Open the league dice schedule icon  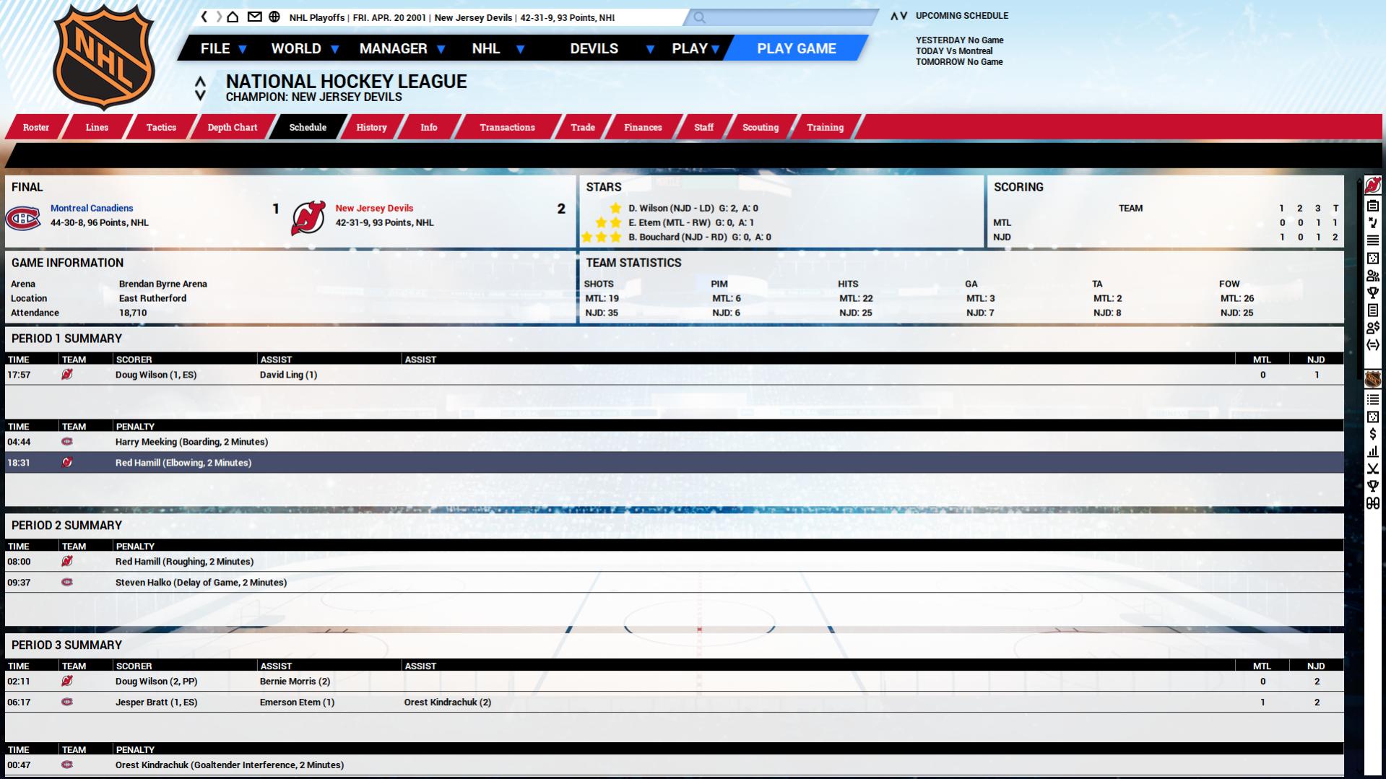coord(1373,417)
